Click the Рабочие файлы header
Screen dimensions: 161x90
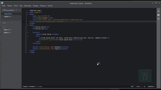tap(8, 10)
